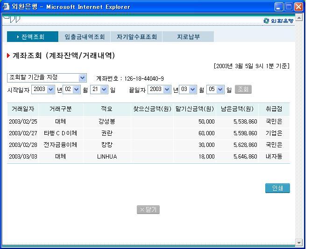Select the 지로납부 tab
The height and width of the screenshot is (249, 325).
pyautogui.click(x=188, y=37)
